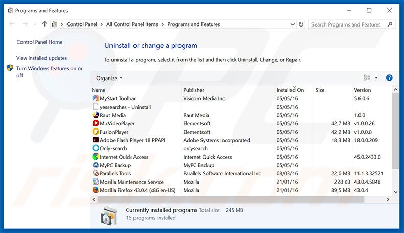Expand chevron after All Control Panel Items
Screen dimensions: 404x233
[x=163, y=24]
